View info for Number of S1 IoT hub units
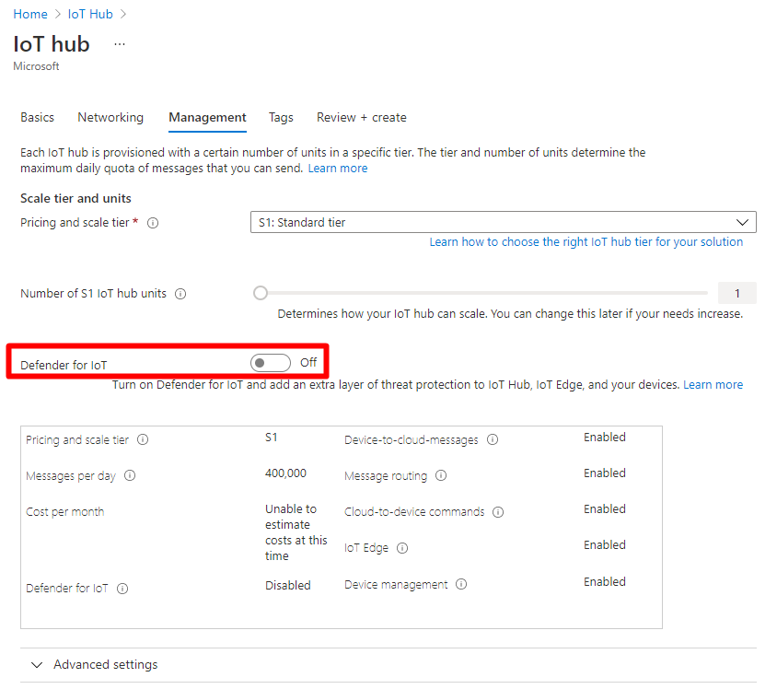The width and height of the screenshot is (777, 689). [x=180, y=293]
